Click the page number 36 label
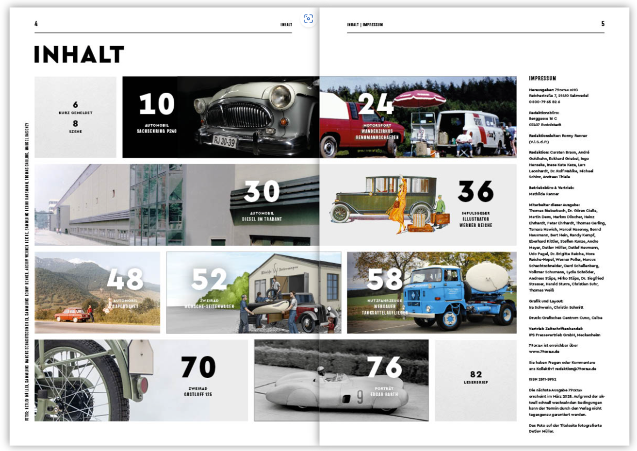 pos(476,192)
